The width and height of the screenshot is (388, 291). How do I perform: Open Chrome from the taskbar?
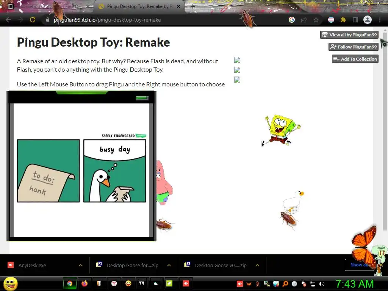point(70,283)
